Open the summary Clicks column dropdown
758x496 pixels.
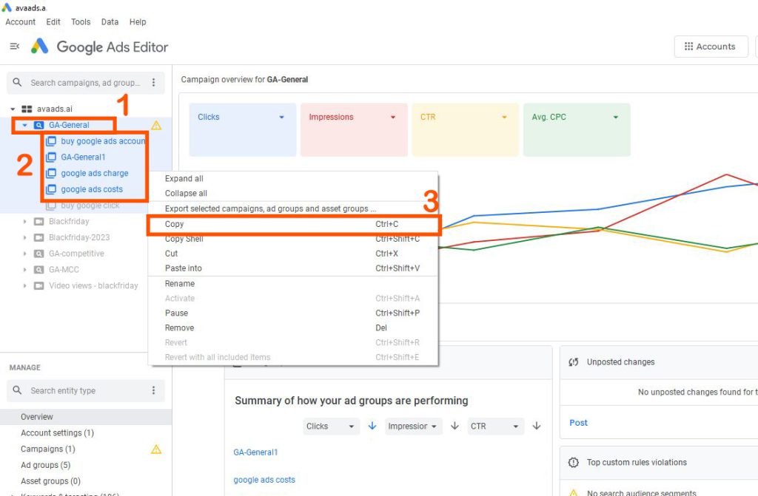click(x=332, y=426)
